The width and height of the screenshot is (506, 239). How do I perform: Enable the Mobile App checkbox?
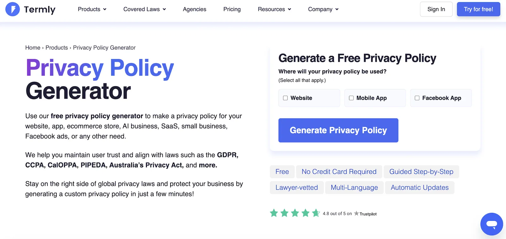(351, 98)
